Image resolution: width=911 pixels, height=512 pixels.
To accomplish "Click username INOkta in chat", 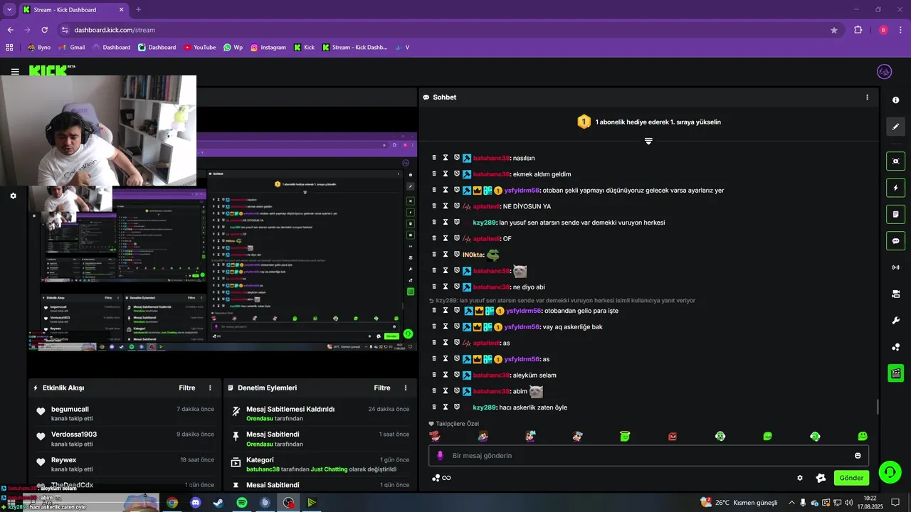I will 473,255.
